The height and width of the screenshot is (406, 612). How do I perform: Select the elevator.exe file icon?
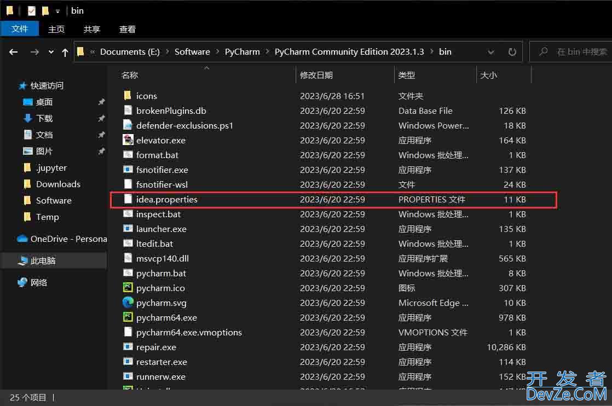tap(128, 140)
